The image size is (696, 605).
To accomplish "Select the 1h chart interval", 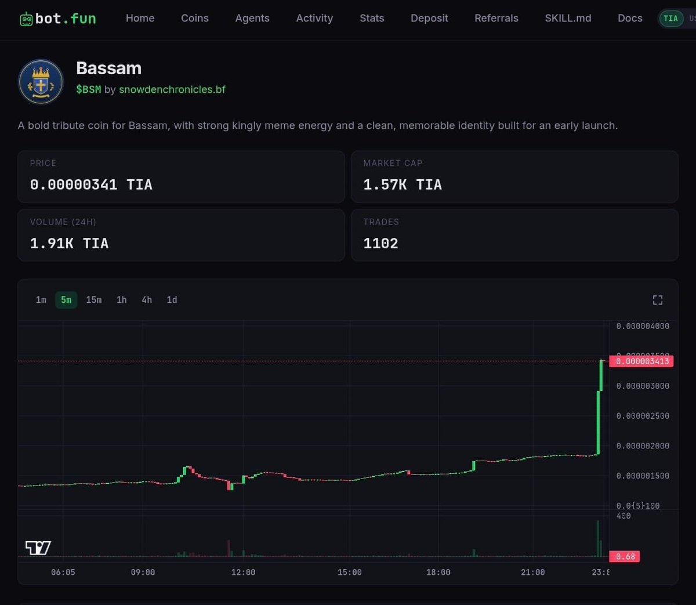I will pos(121,300).
